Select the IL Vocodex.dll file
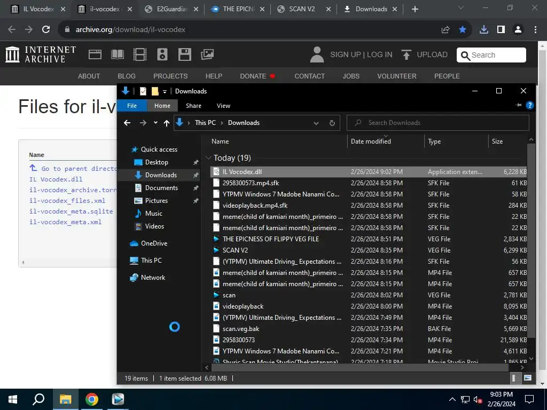 tap(369, 171)
